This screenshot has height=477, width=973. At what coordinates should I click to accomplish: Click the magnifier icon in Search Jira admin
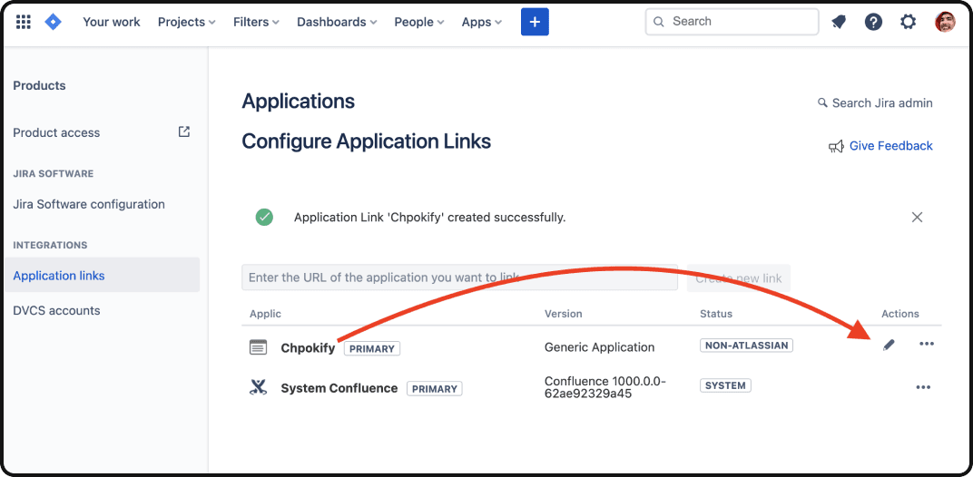823,102
